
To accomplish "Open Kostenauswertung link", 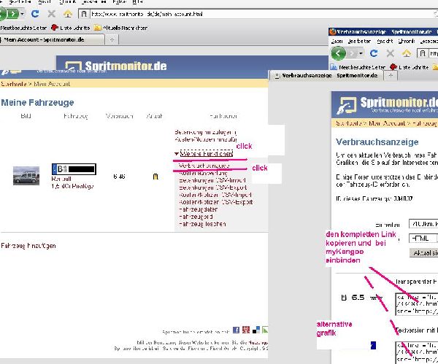I will [x=203, y=173].
